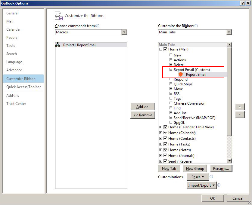The width and height of the screenshot is (252, 205).
Task: Expand the Tags group
Action: click(171, 98)
